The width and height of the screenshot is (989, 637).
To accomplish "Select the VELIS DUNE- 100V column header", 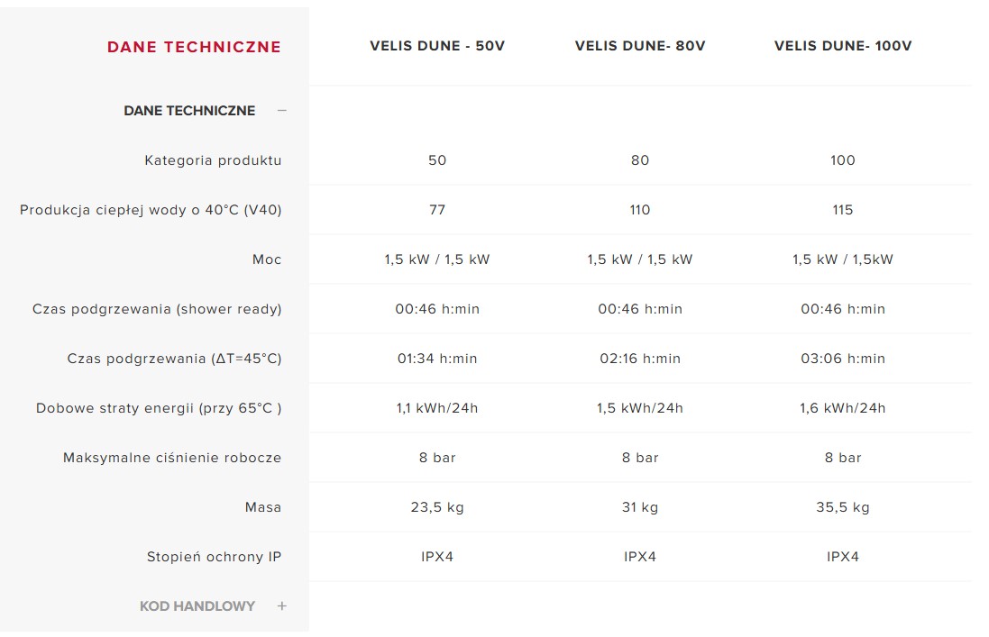I will (x=843, y=46).
